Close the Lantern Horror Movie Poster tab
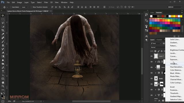The height and width of the screenshot is (103, 184). tap(51, 11)
